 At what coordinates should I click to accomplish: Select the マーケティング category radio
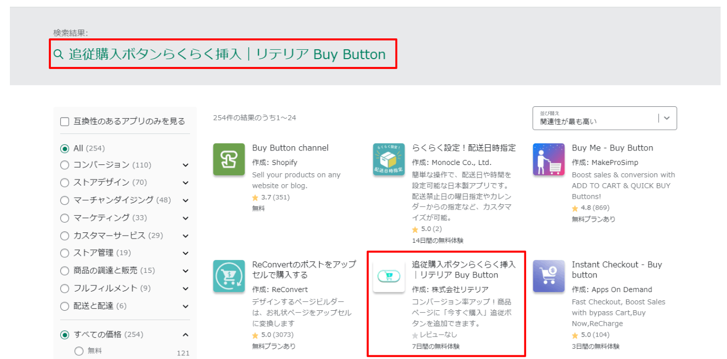coord(64,218)
